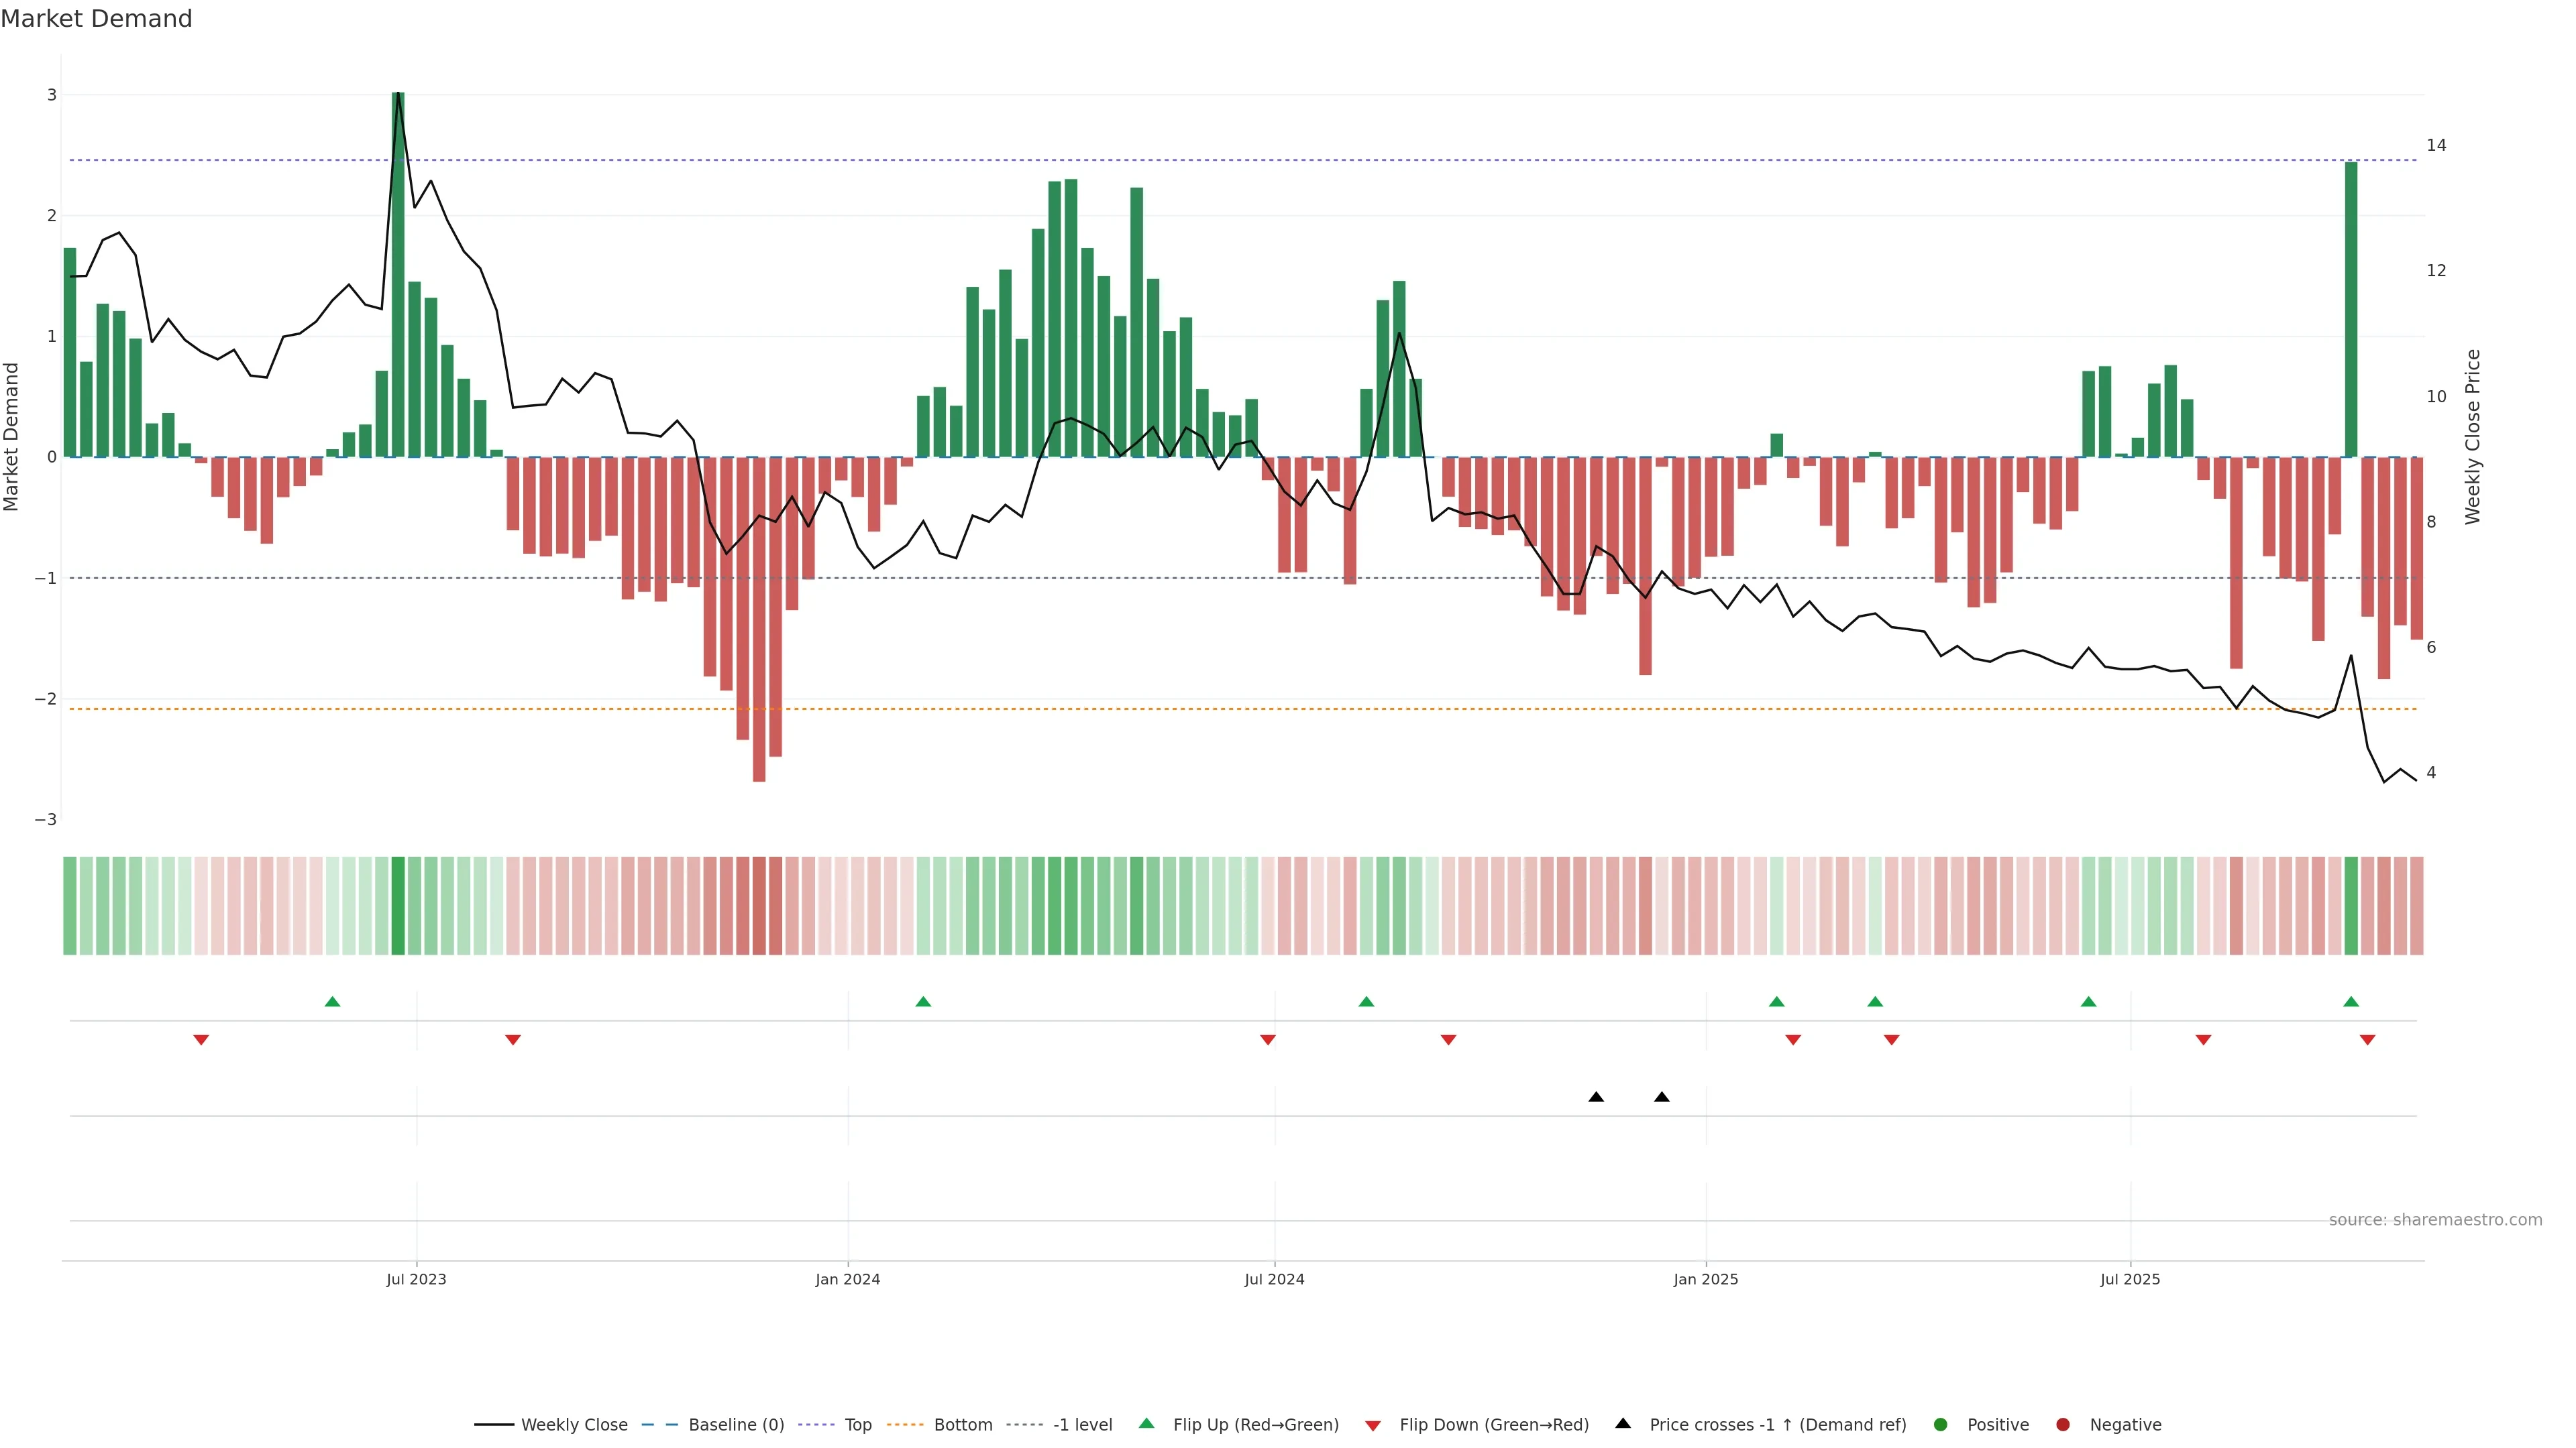This screenshot has height=1448, width=2576.
Task: Click the tallest green demand bar near Jul 2023
Action: click(398, 275)
